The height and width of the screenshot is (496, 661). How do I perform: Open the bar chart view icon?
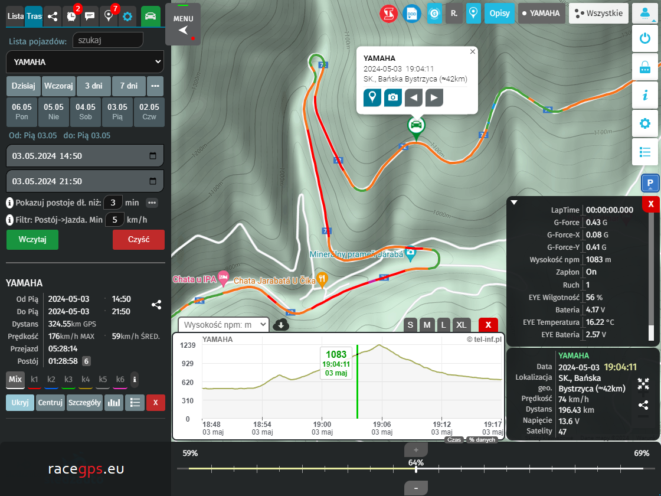pos(114,403)
